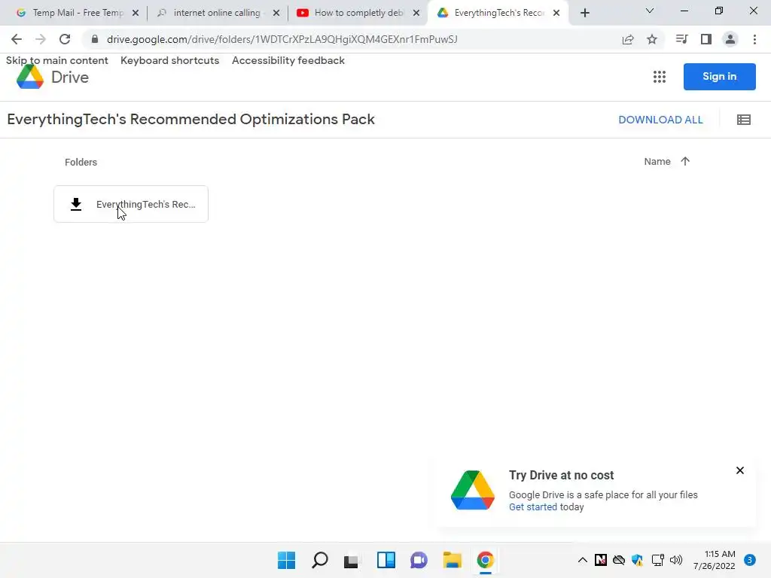Click the Chrome icon on the taskbar

tap(485, 560)
